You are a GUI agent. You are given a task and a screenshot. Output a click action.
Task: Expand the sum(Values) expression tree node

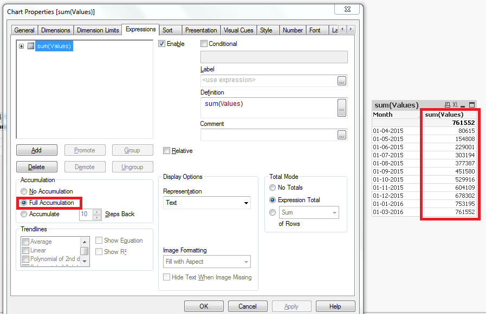(x=21, y=46)
